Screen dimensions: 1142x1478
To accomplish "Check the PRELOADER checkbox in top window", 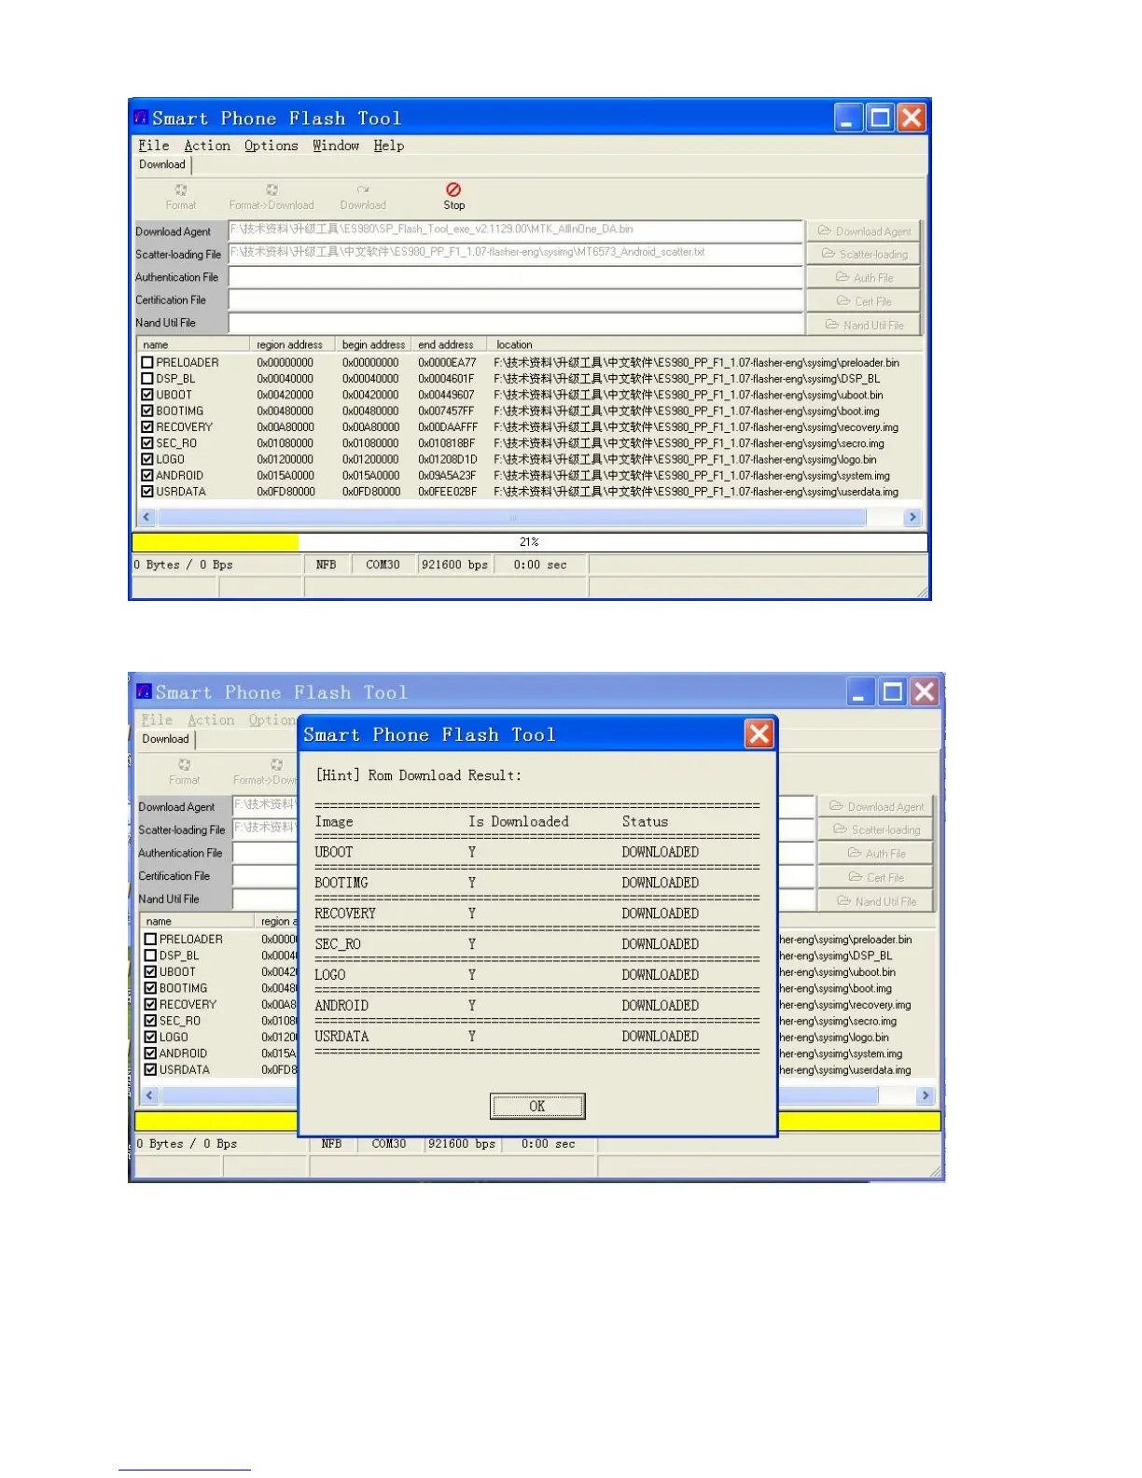I will point(146,362).
